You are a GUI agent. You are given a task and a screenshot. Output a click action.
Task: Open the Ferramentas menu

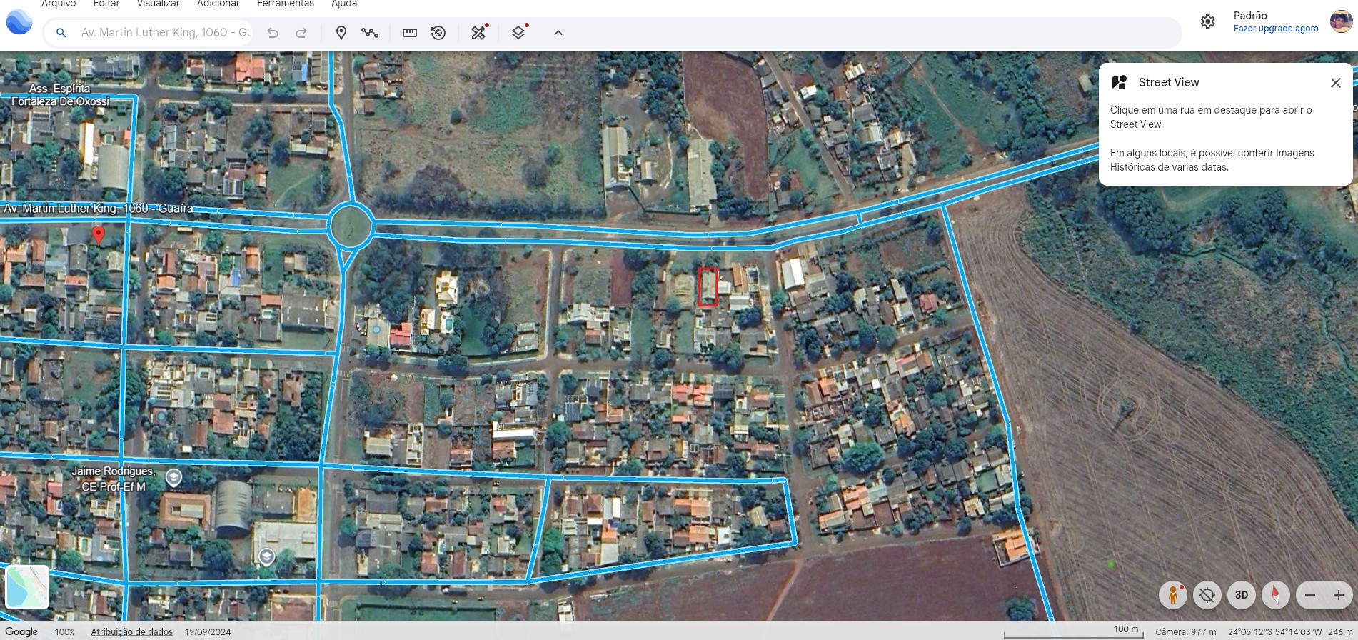285,4
